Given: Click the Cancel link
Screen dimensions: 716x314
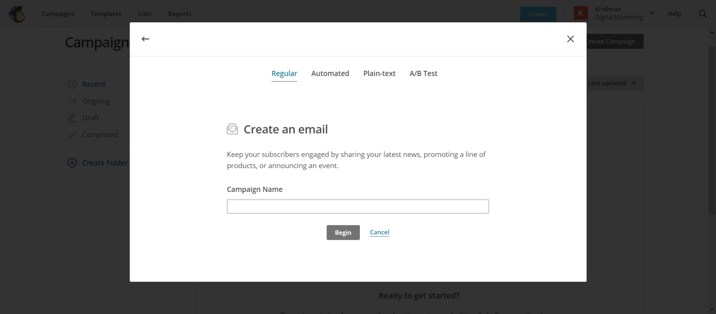Looking at the screenshot, I should [379, 232].
